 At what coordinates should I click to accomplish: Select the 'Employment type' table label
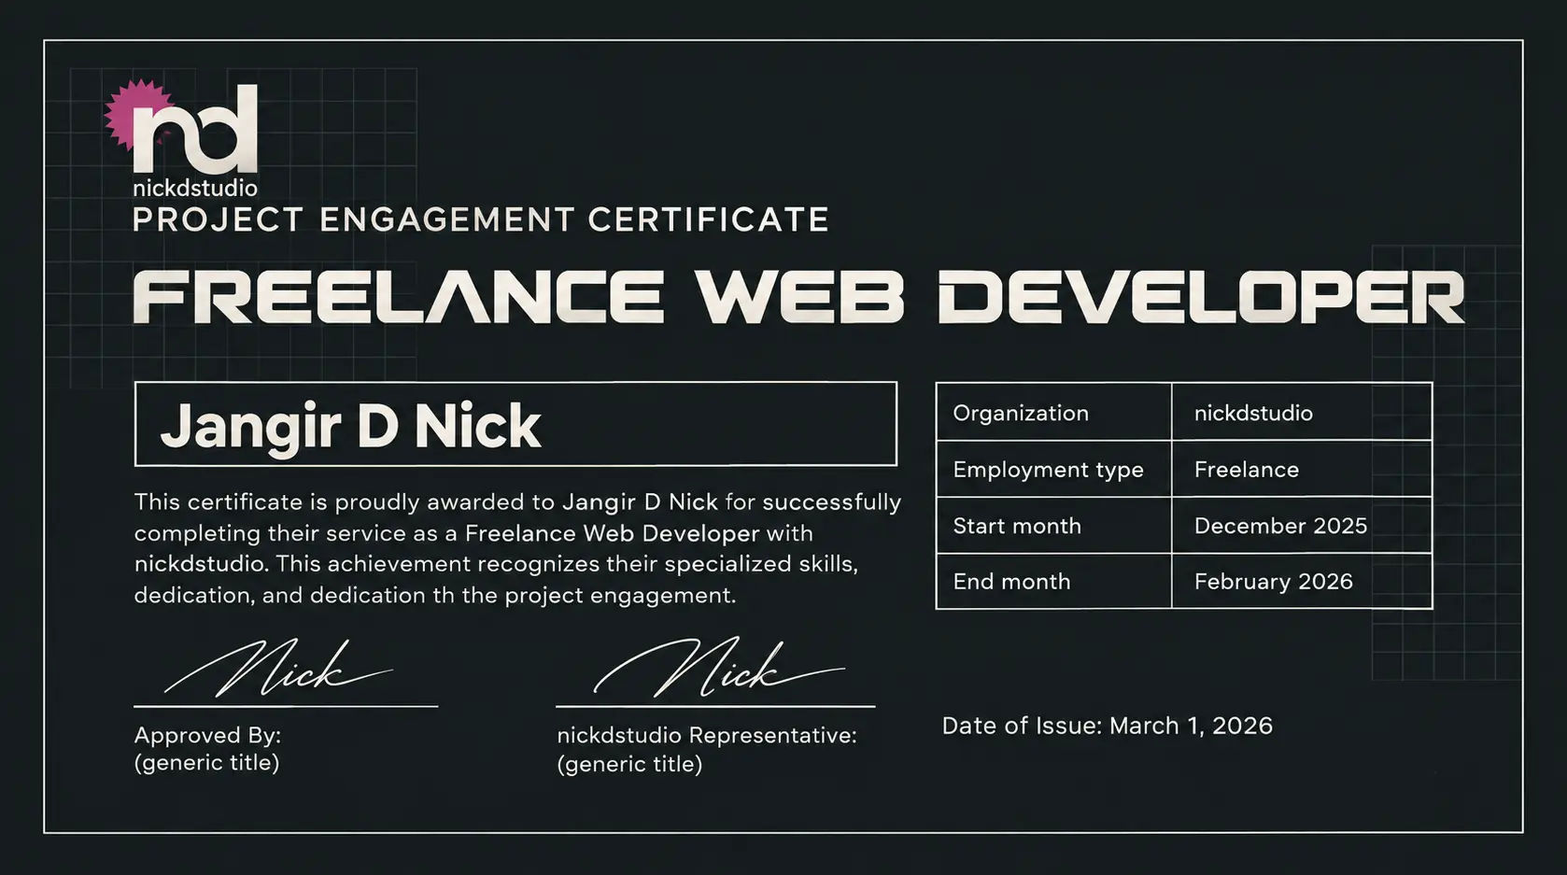tap(1048, 470)
